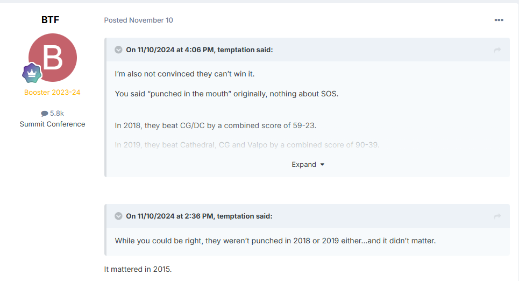Go to the original 2:36 PM quoted post

(497, 216)
